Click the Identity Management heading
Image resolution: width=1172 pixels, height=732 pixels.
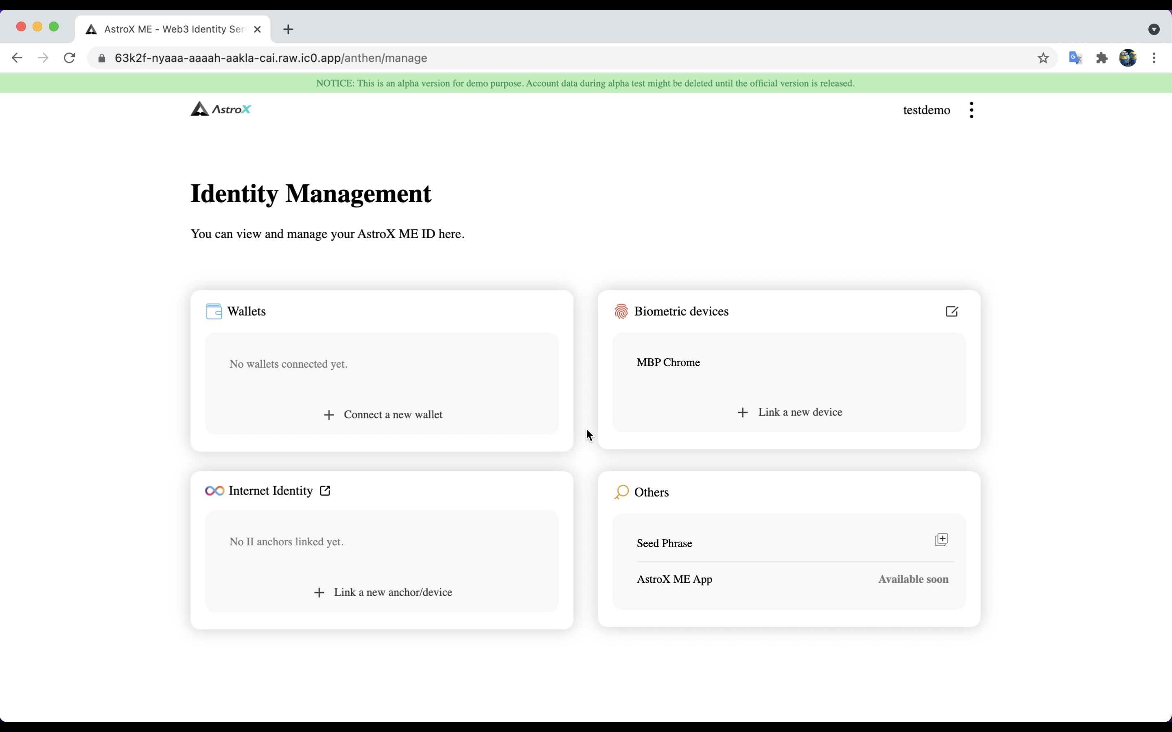pyautogui.click(x=311, y=194)
